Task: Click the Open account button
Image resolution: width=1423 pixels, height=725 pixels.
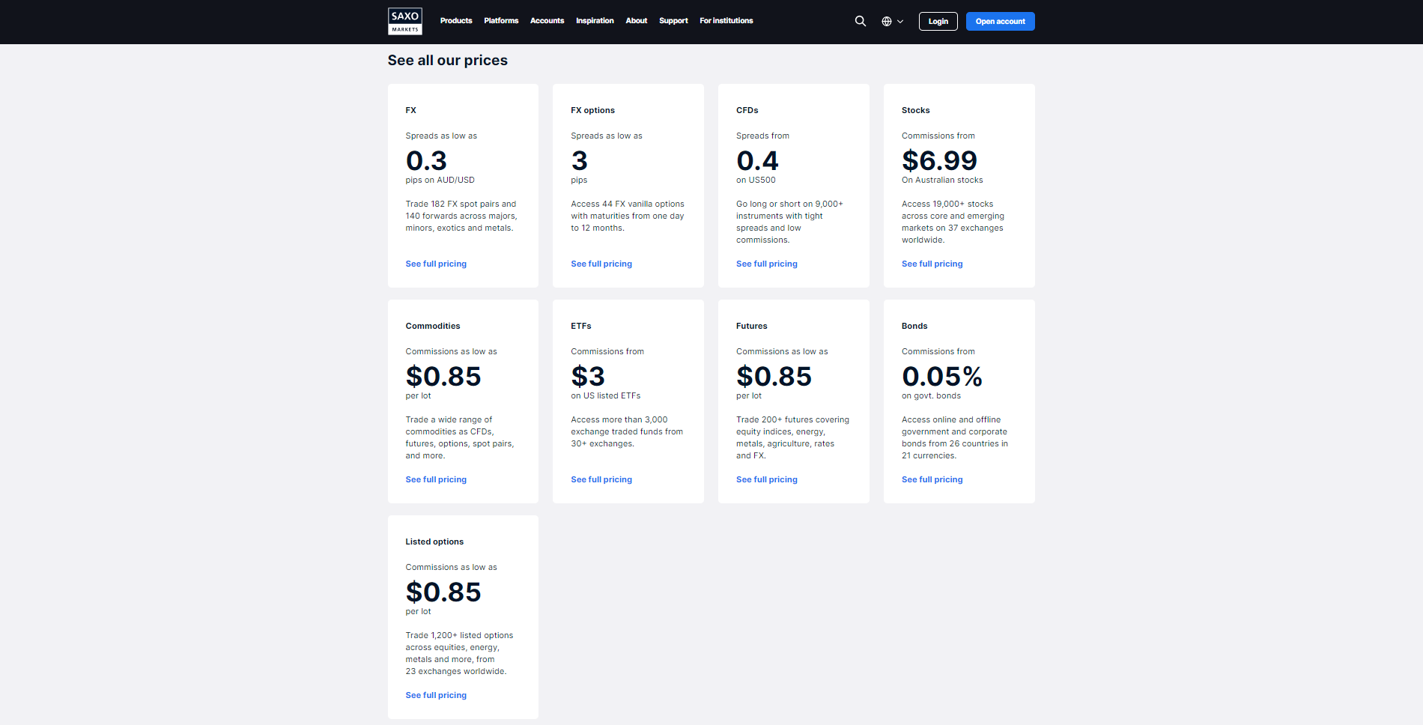Action: [x=1000, y=21]
